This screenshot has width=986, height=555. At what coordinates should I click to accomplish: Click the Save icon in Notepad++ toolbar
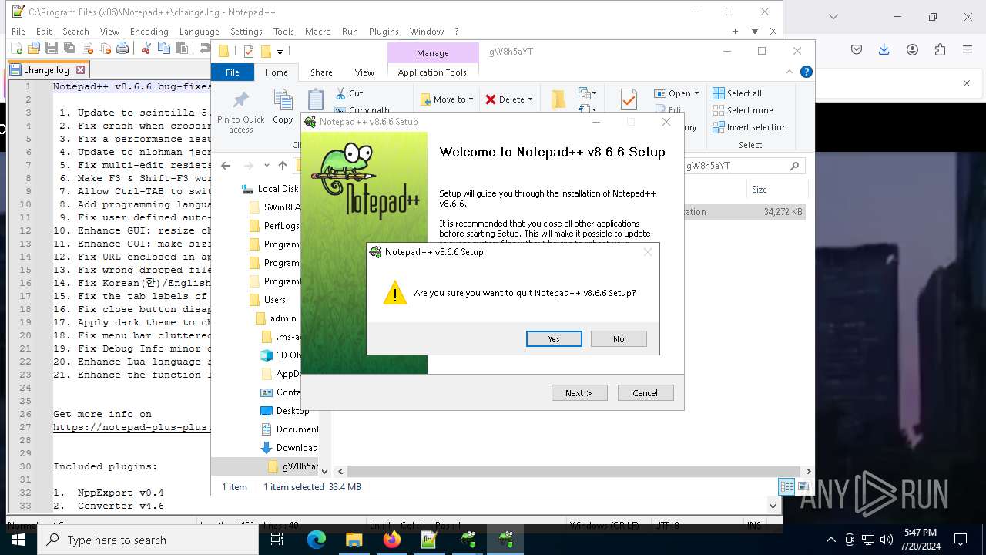click(x=51, y=48)
